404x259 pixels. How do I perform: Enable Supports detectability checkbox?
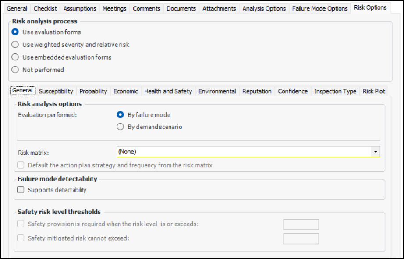click(21, 190)
